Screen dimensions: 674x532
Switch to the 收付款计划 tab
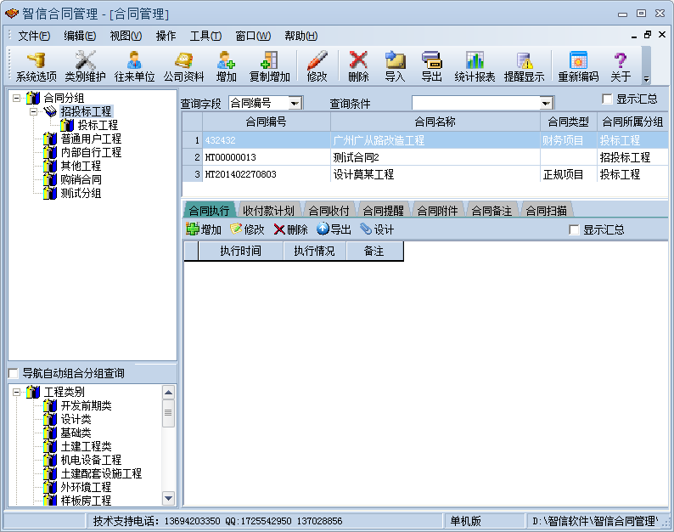point(268,211)
